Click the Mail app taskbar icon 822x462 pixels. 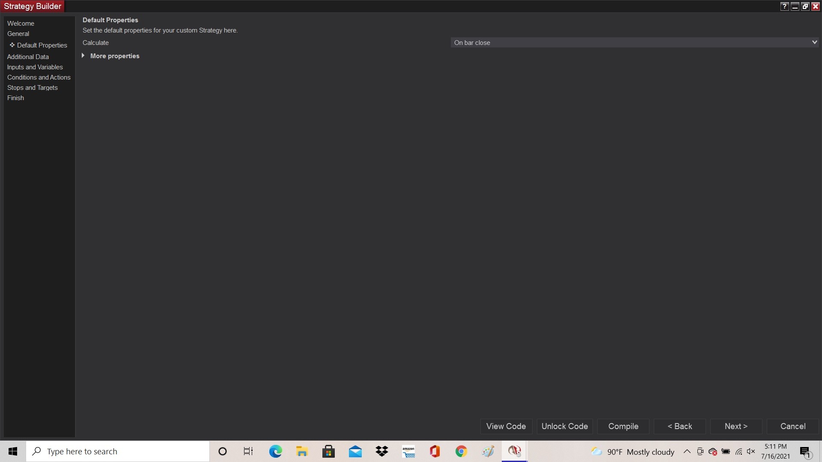(355, 451)
